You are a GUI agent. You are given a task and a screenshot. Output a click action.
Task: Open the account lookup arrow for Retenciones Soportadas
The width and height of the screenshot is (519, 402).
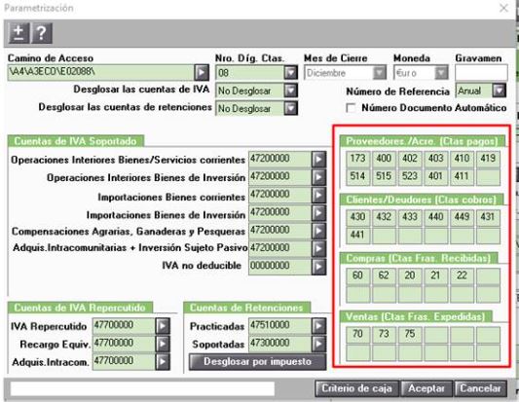tap(318, 345)
